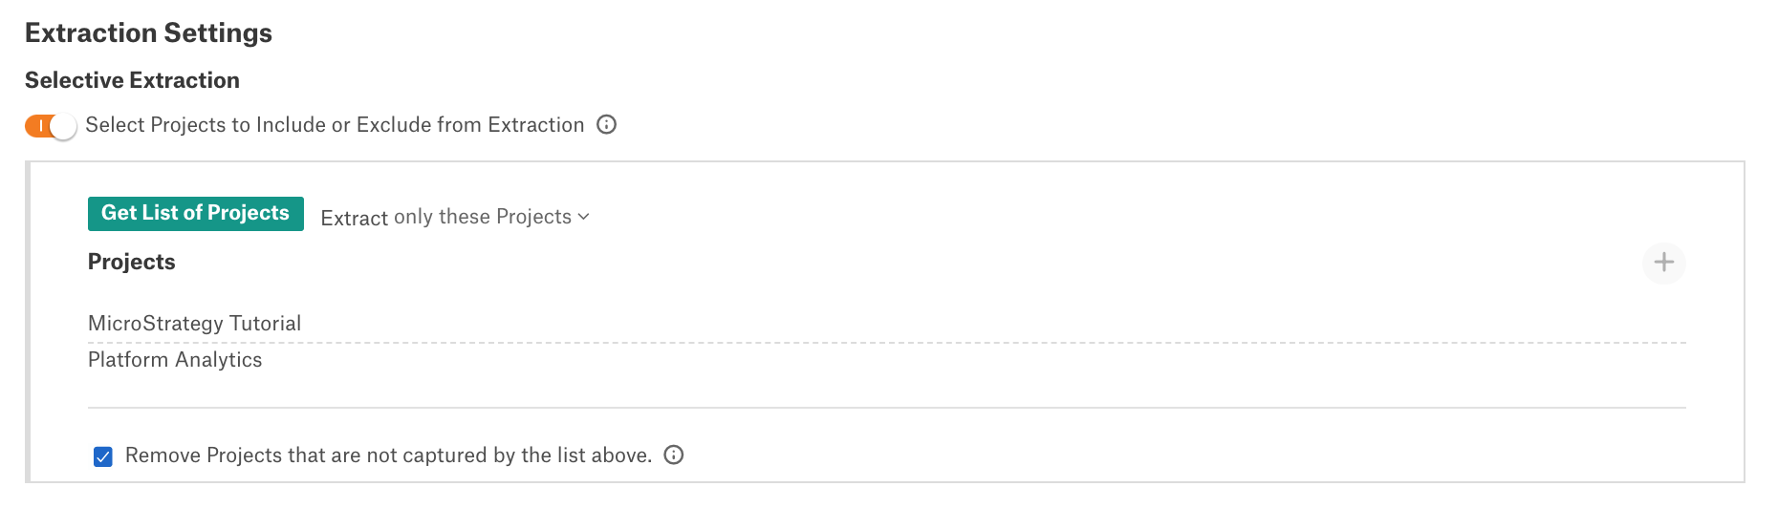Click the 'only these Projects' text
The height and width of the screenshot is (508, 1778).
point(483,218)
